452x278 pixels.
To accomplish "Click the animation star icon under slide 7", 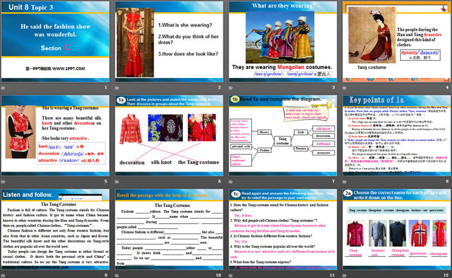I will click(x=232, y=182).
